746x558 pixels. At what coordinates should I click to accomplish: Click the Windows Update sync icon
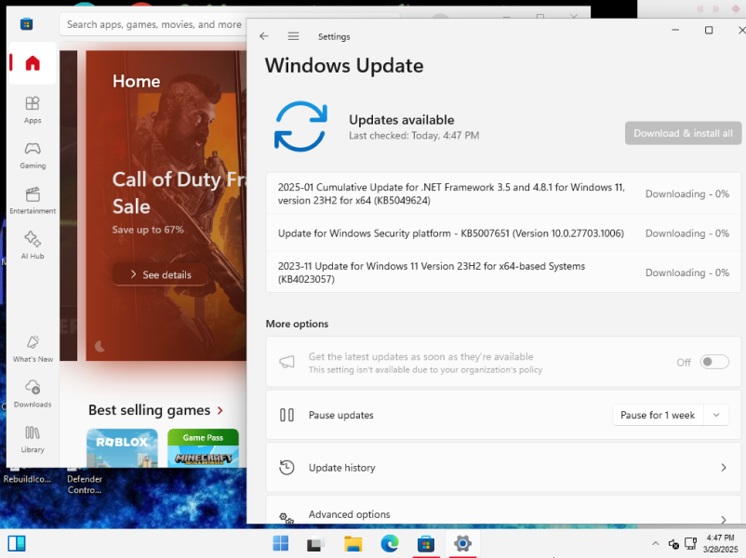300,126
